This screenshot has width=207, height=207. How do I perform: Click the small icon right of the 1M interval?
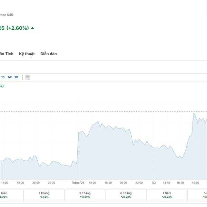[28, 77]
